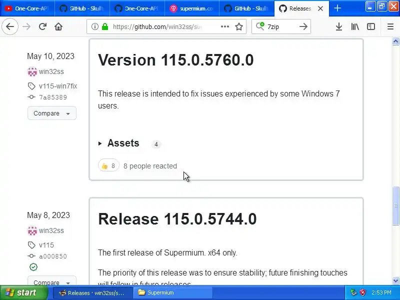Switch to the YouTube One-Core-API tab

click(27, 8)
